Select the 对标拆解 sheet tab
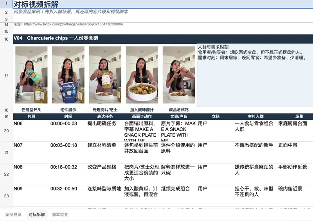The height and width of the screenshot is (223, 313). [x=36, y=215]
